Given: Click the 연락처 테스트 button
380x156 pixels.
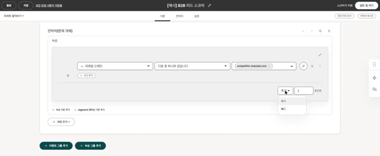Looking at the screenshot, I should [x=367, y=16].
